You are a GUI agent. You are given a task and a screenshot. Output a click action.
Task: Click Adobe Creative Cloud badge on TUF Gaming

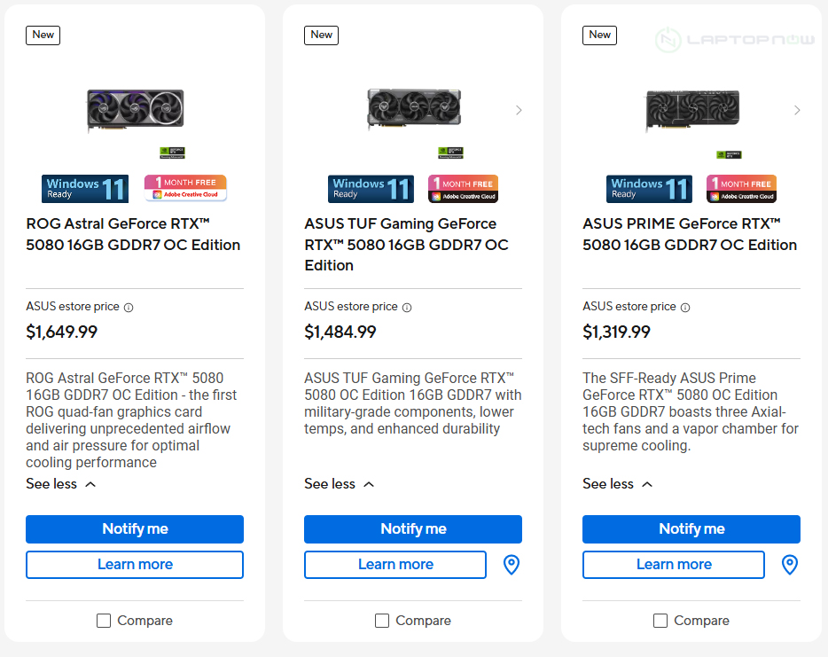[x=464, y=188]
